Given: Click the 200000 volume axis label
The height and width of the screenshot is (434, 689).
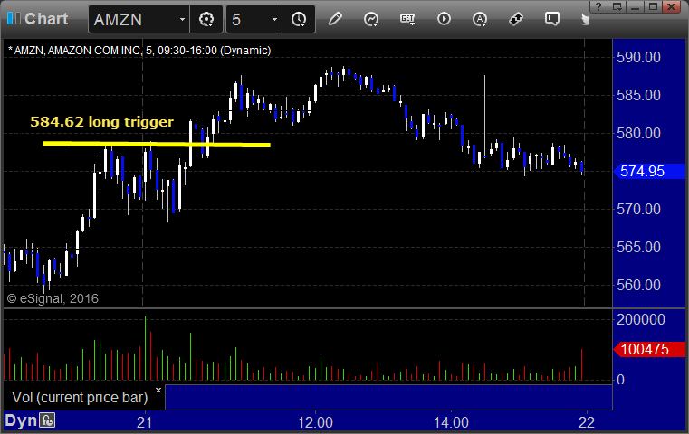Looking at the screenshot, I should pos(641,319).
